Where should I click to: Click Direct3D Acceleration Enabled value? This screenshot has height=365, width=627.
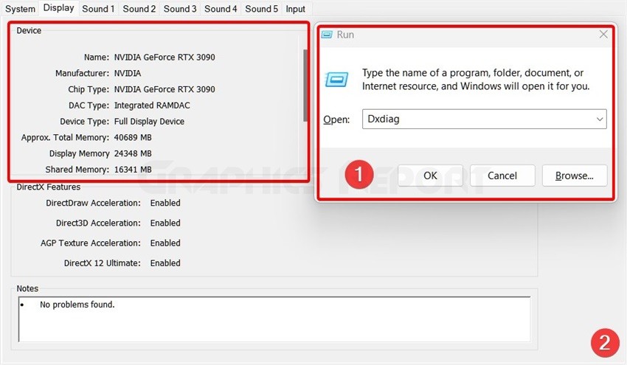coord(165,223)
